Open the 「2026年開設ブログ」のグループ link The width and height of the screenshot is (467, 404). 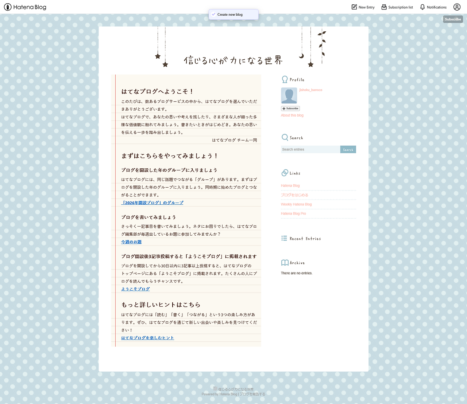(x=152, y=203)
